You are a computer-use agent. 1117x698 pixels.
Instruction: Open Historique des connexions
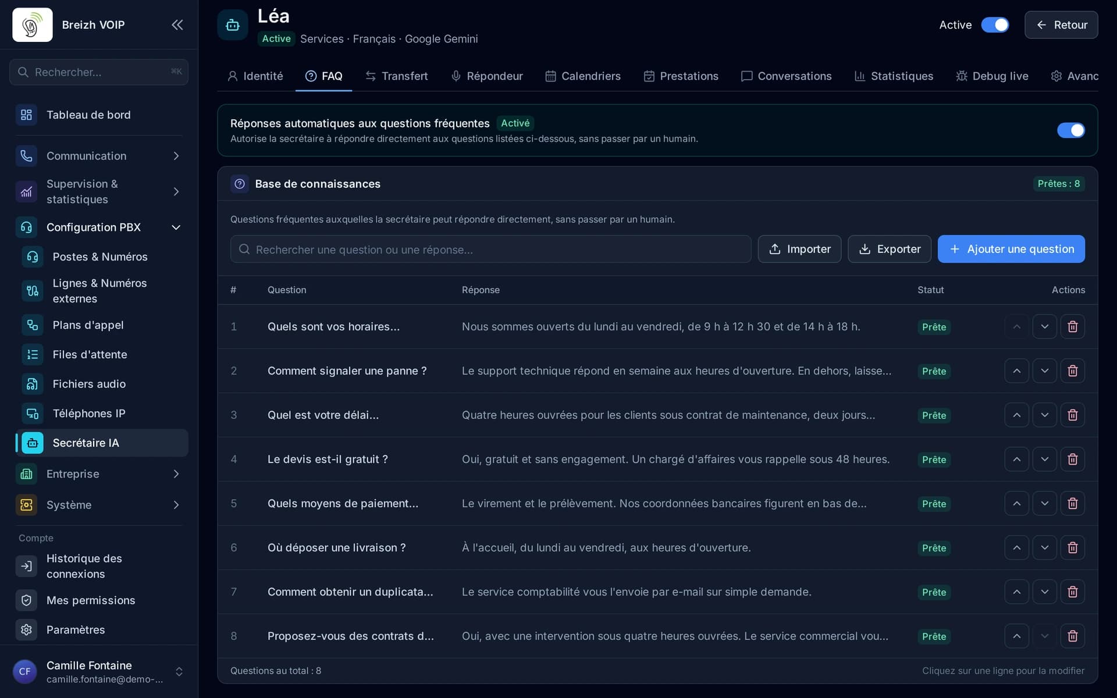coord(99,566)
